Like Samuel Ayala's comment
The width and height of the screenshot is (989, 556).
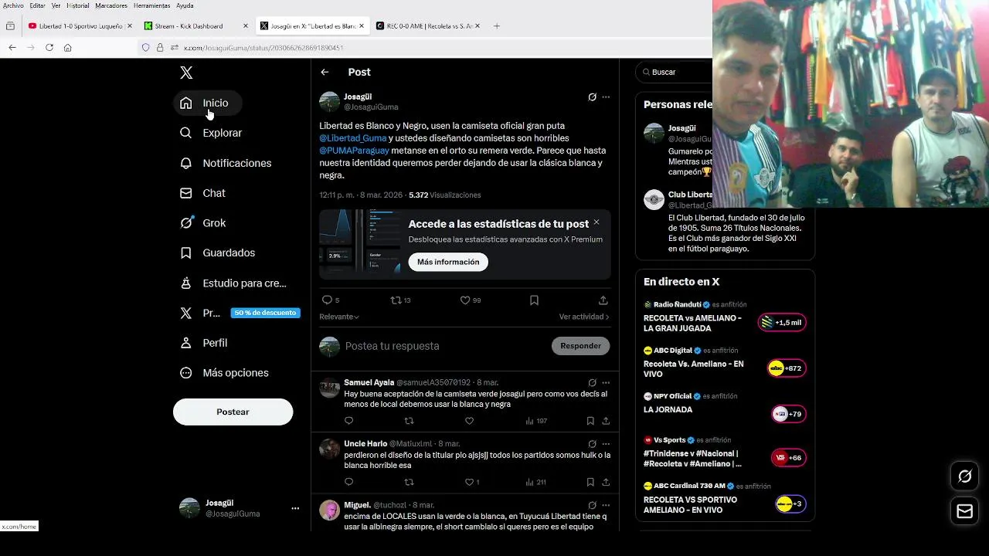coord(469,421)
